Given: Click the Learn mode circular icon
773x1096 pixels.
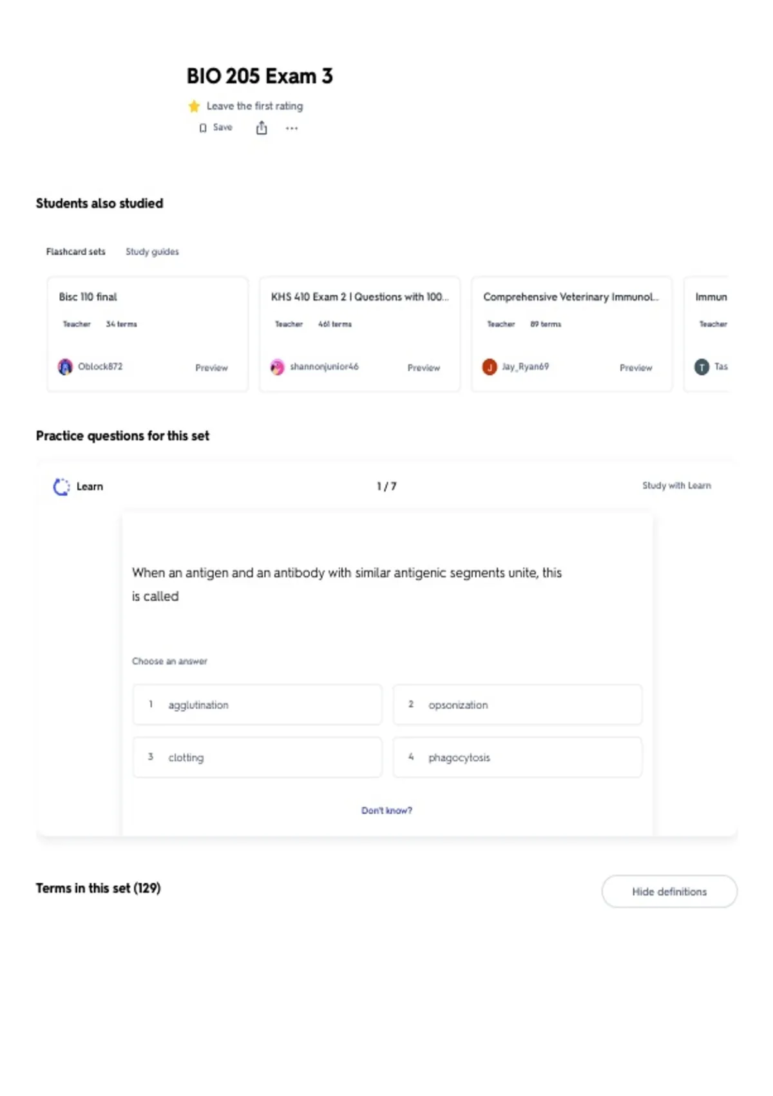Looking at the screenshot, I should 61,487.
